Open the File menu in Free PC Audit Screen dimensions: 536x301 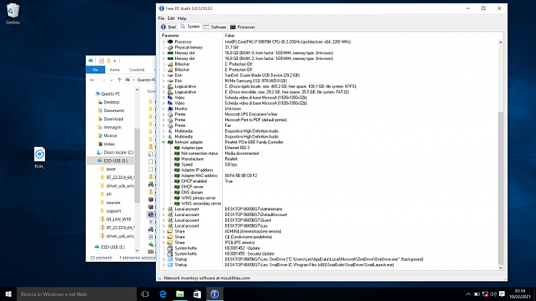coord(161,19)
